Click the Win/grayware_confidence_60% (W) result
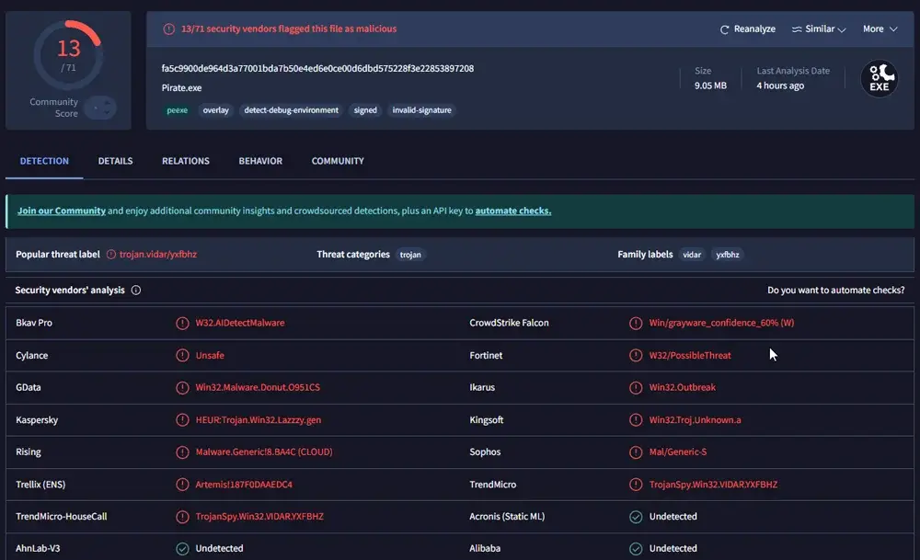Screen dimensions: 920x560 tap(721, 323)
